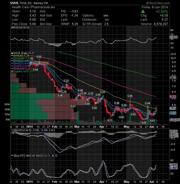Viewport: 180px width, 184px height.
Task: Click the 5.44 price annotation
Action: 147,103
